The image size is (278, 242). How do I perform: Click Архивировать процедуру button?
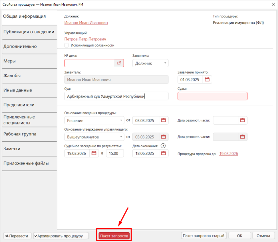pos(61,236)
